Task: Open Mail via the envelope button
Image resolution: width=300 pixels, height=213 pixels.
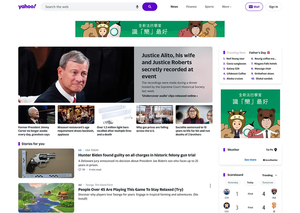Action: [254, 7]
